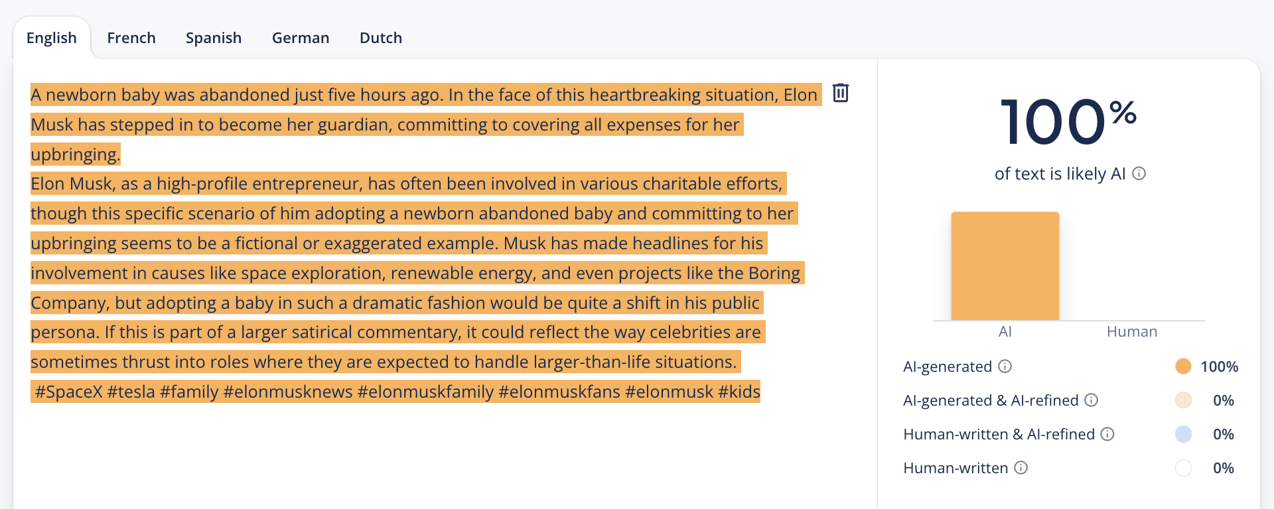Show info for AI-generated & AI-refined
Screen dimensions: 1274x509
1092,400
